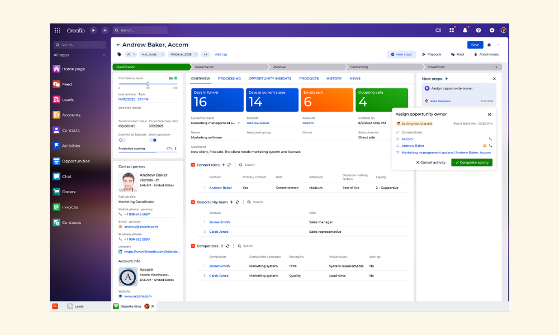Open the app launcher grid icon
The width and height of the screenshot is (559, 335).
tap(58, 30)
